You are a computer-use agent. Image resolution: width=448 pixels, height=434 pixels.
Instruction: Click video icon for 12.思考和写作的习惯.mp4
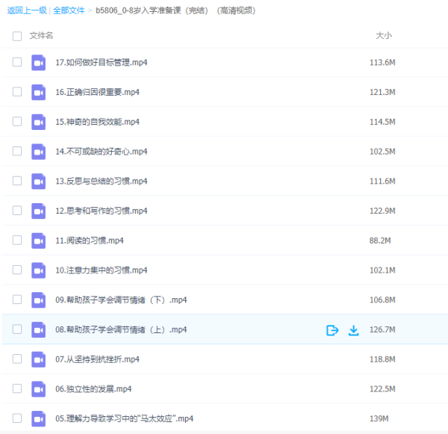(x=39, y=211)
